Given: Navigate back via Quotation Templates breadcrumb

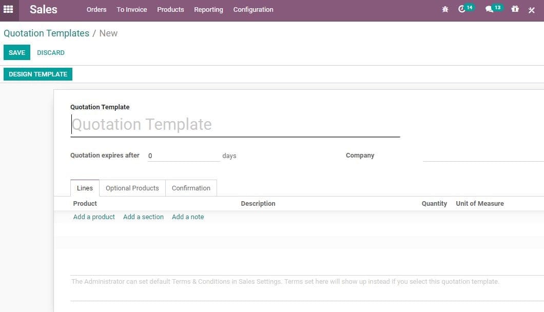Looking at the screenshot, I should pos(46,33).
